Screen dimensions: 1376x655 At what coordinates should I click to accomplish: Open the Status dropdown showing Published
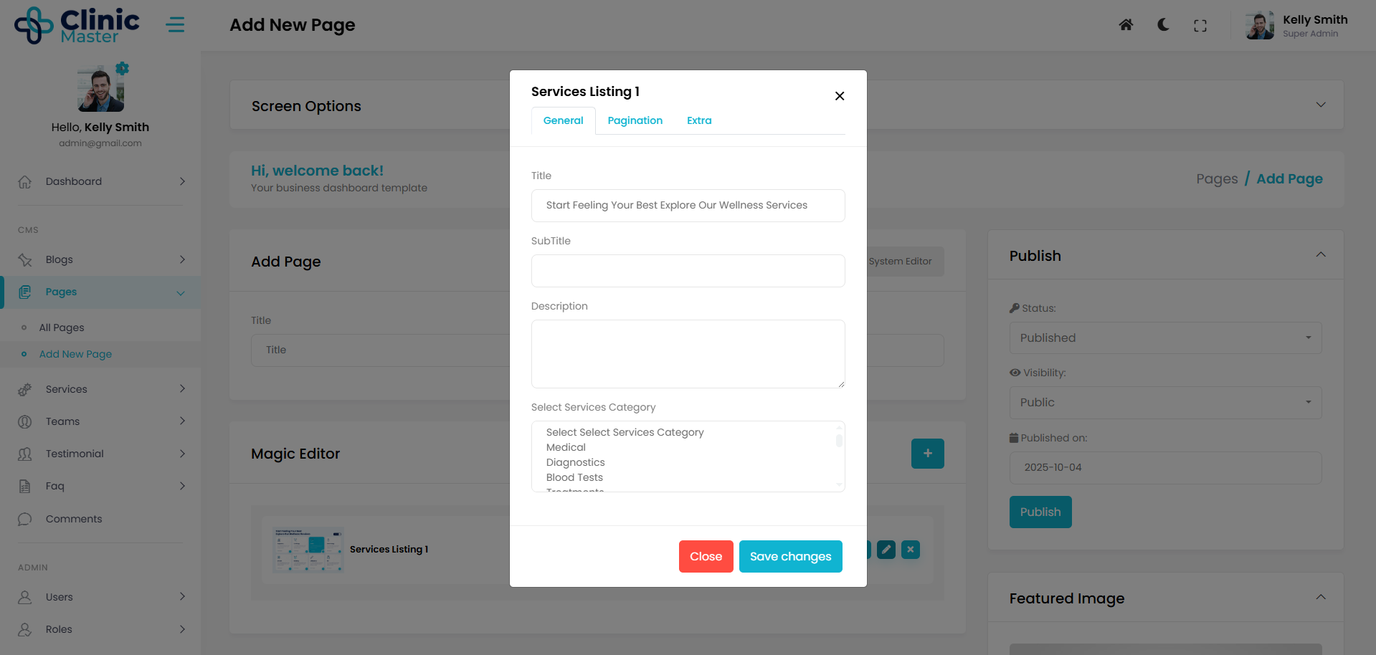point(1164,338)
